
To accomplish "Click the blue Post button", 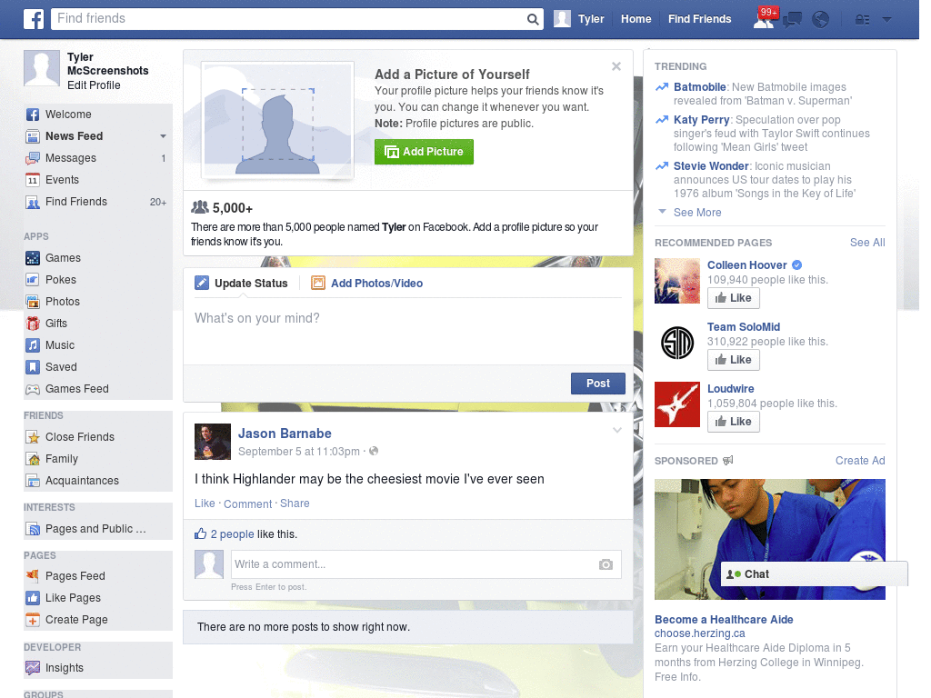I will pyautogui.click(x=598, y=384).
